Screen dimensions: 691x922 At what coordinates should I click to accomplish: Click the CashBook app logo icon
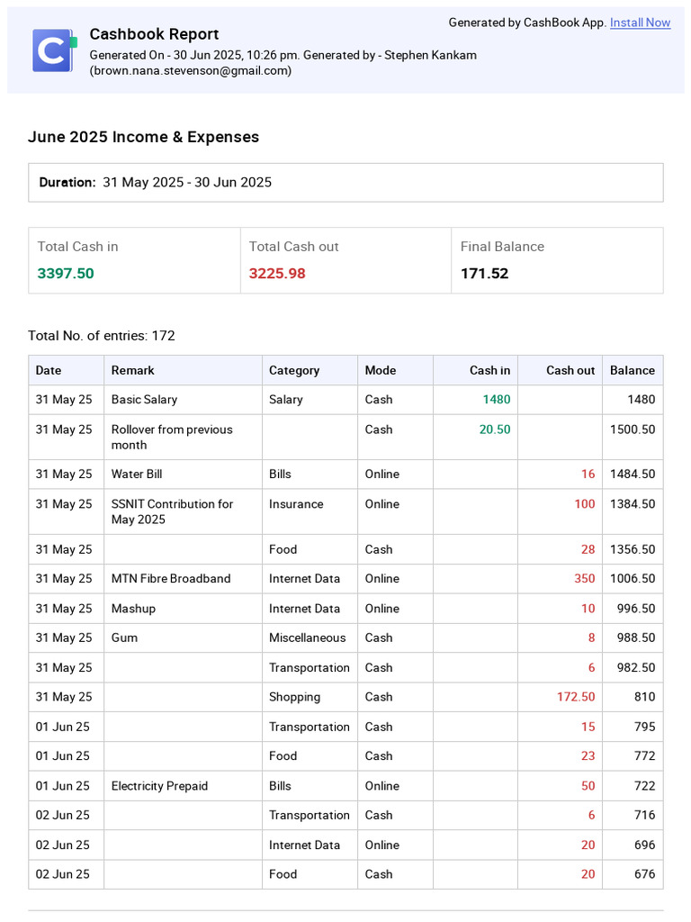pos(55,50)
